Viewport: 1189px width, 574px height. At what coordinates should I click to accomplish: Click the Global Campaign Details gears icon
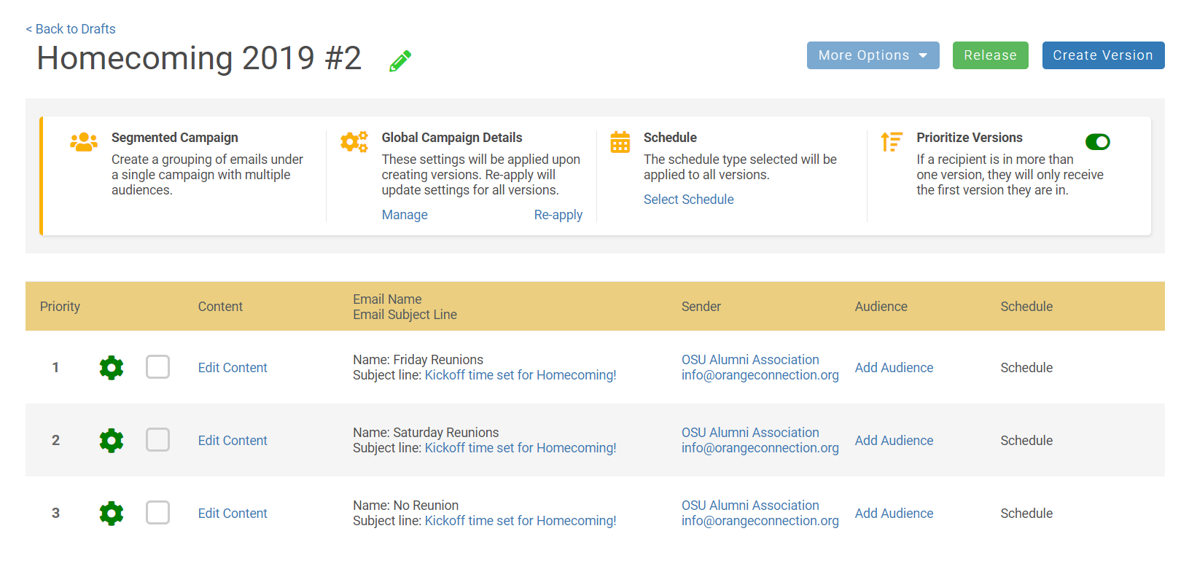coord(354,141)
